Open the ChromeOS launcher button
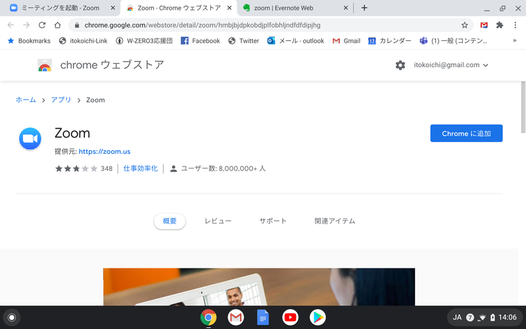 12,318
